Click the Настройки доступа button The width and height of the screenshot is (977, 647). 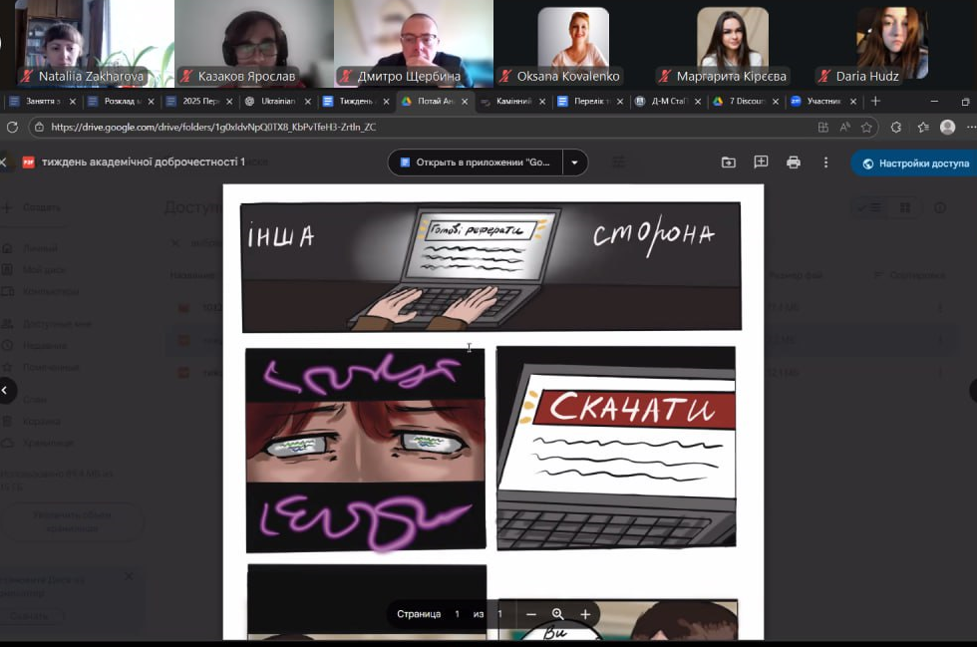tap(915, 163)
